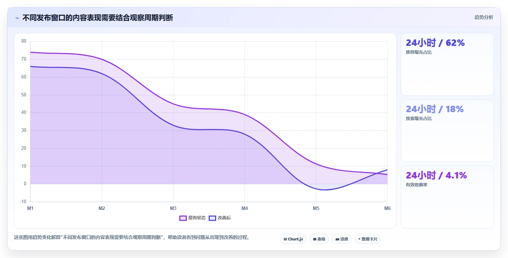
Task: Click the M4 x-axis label
Action: [244, 208]
